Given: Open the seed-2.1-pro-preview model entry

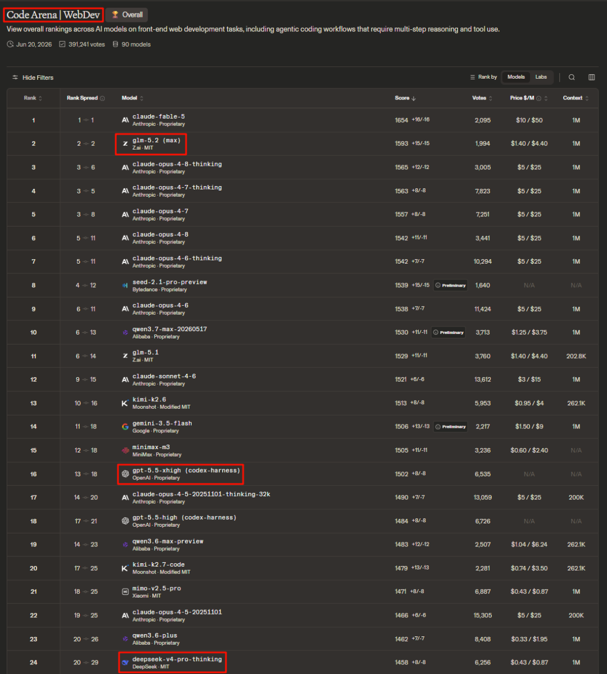Looking at the screenshot, I should 170,282.
